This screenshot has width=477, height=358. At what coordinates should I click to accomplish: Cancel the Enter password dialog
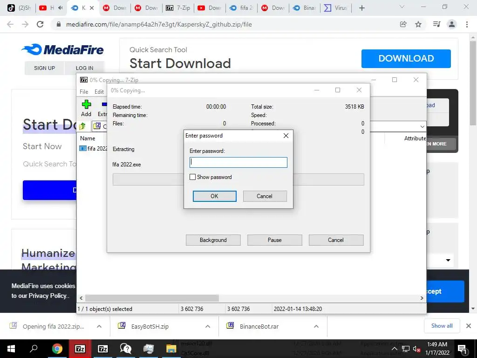[265, 196]
